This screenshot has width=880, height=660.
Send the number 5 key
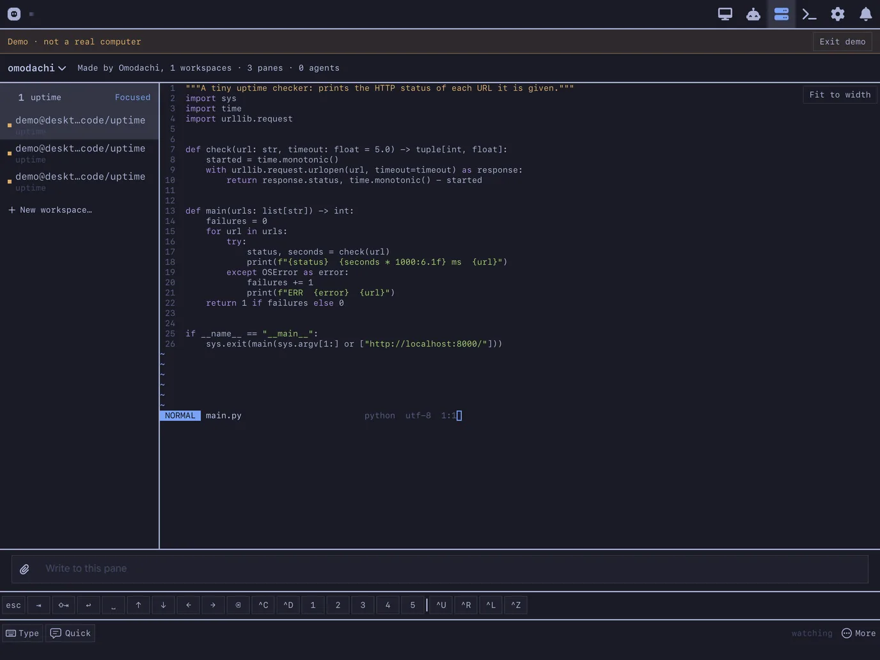[x=412, y=605]
